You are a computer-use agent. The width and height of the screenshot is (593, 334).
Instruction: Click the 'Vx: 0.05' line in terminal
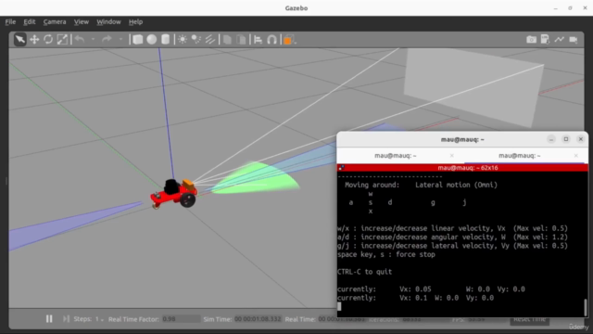[431, 289]
